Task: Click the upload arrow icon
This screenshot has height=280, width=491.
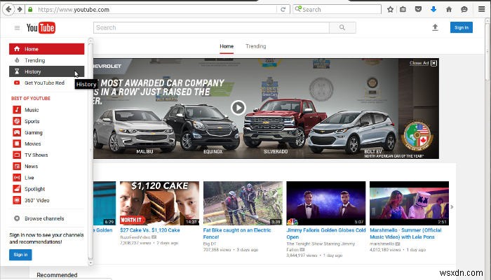Action: pos(435,27)
